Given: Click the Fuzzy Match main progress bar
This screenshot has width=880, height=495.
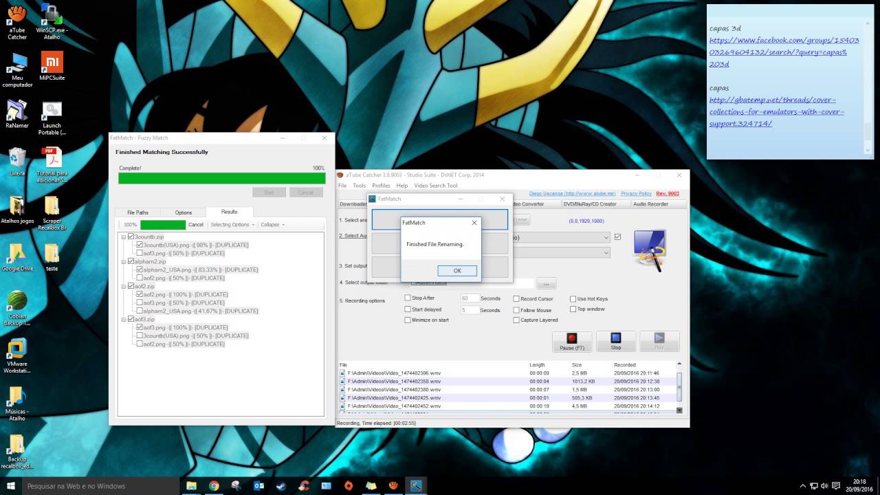Looking at the screenshot, I should point(221,178).
